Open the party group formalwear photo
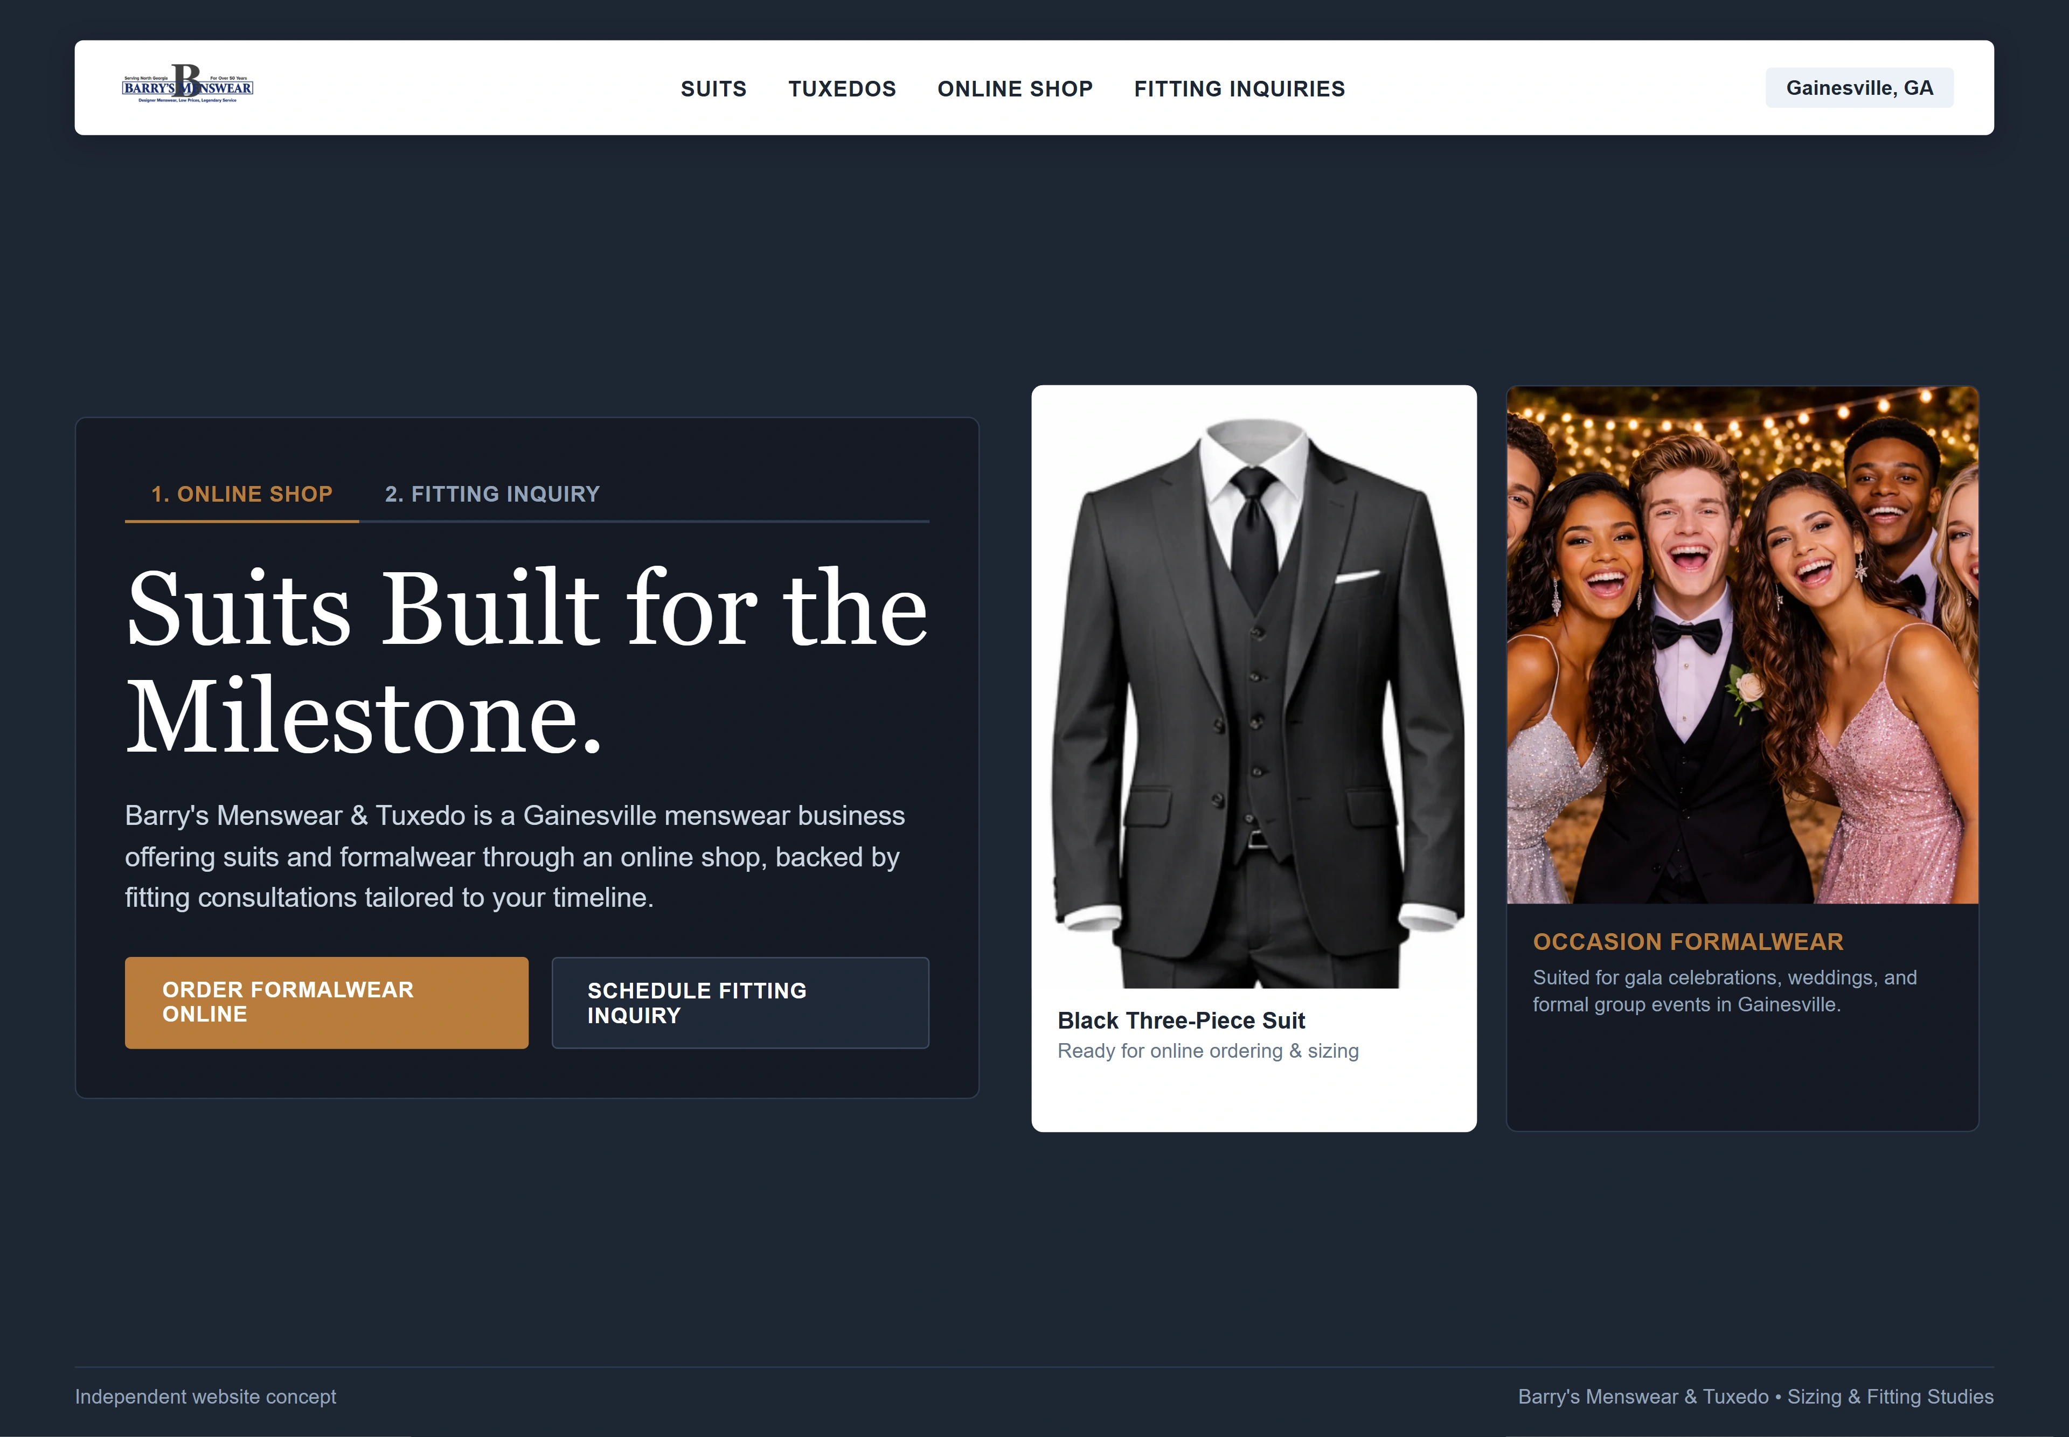This screenshot has width=2069, height=1437. tap(1742, 644)
